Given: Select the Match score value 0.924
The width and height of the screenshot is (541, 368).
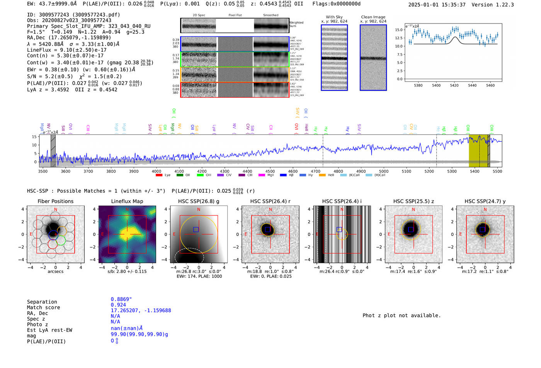Looking at the screenshot, I should click(x=118, y=305).
